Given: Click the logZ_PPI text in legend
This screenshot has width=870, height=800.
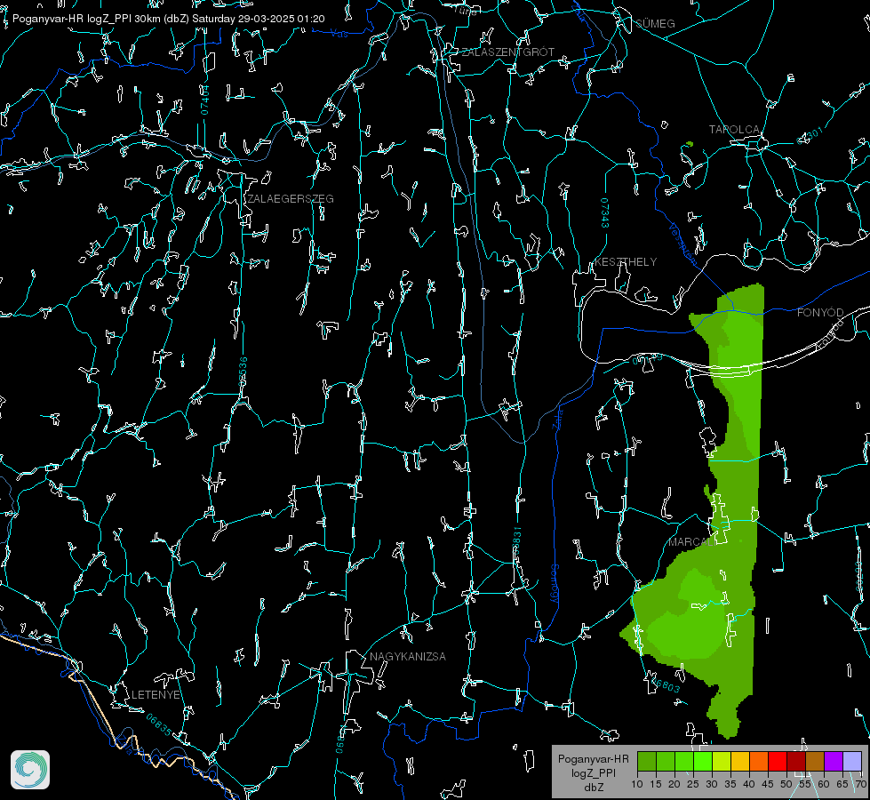Looking at the screenshot, I should (593, 772).
